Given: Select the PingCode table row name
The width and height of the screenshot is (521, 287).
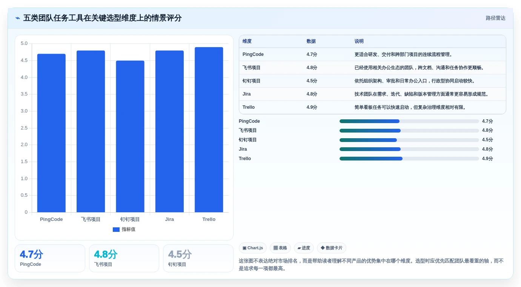Looking at the screenshot, I should click(253, 54).
